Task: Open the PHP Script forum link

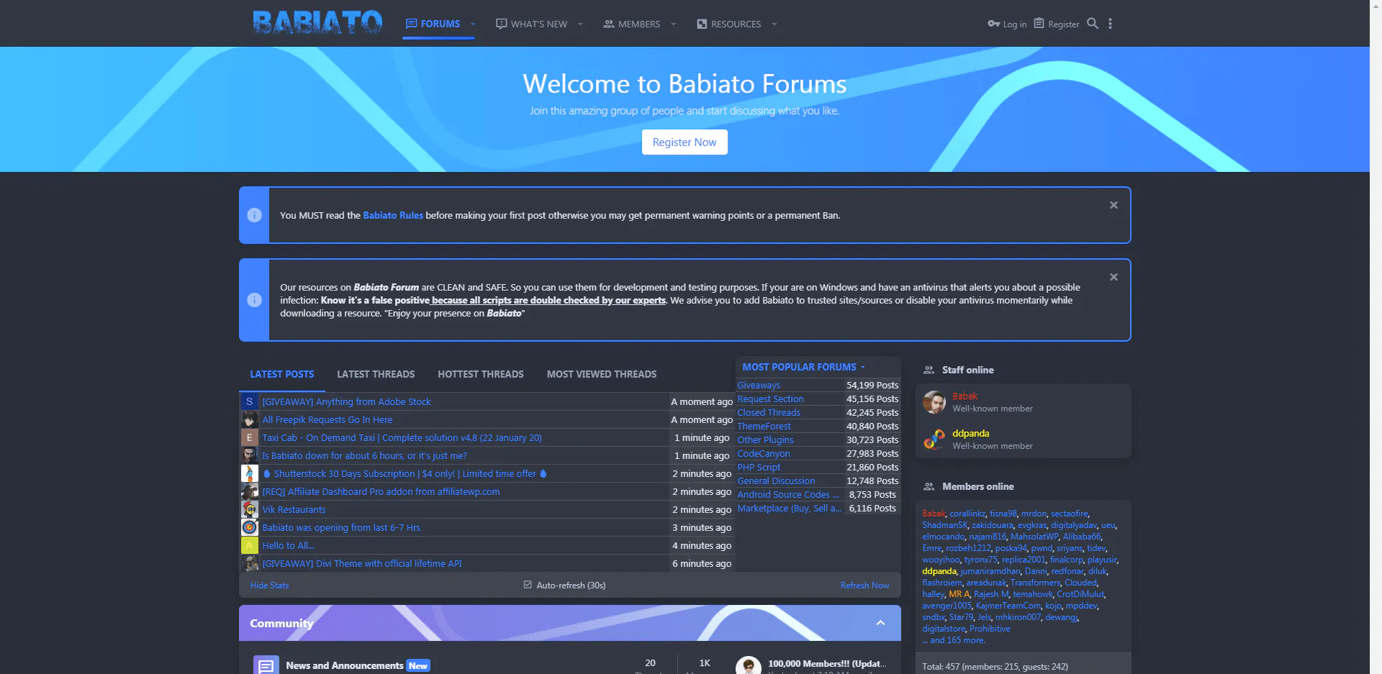Action: [x=759, y=468]
